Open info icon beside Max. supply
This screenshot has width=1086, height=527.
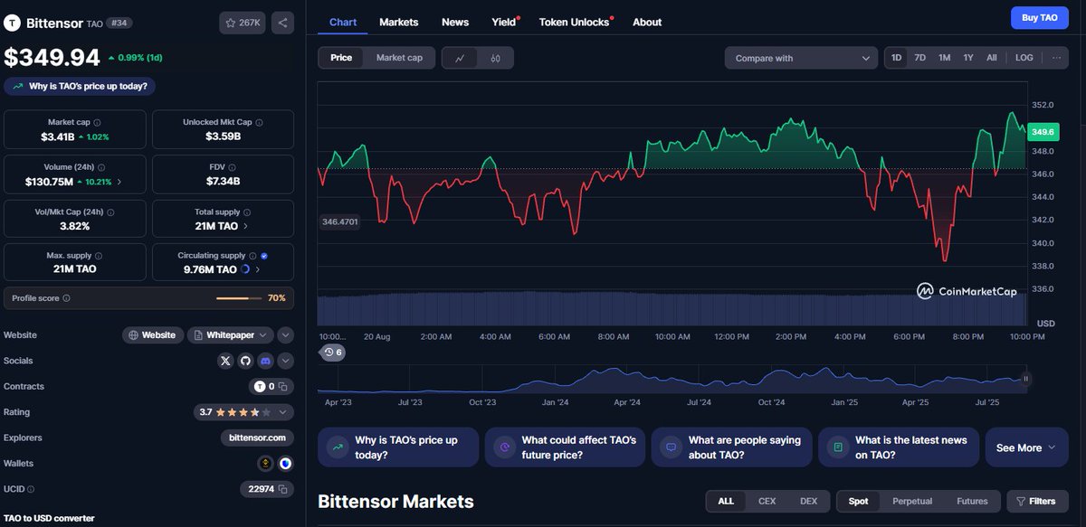pos(98,256)
